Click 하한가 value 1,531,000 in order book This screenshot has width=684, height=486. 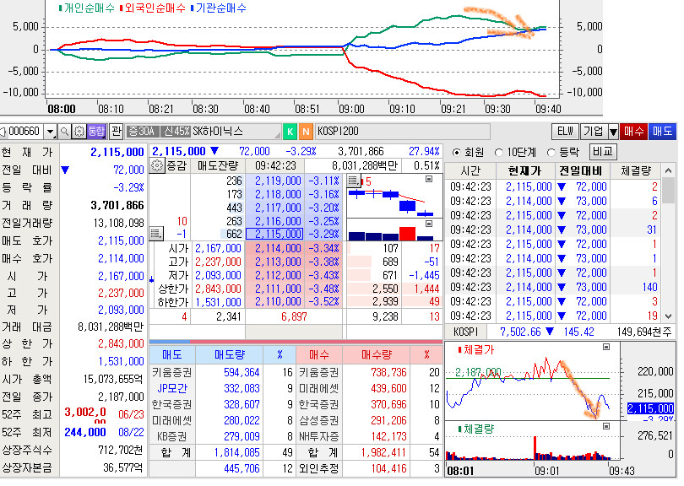[x=218, y=302]
